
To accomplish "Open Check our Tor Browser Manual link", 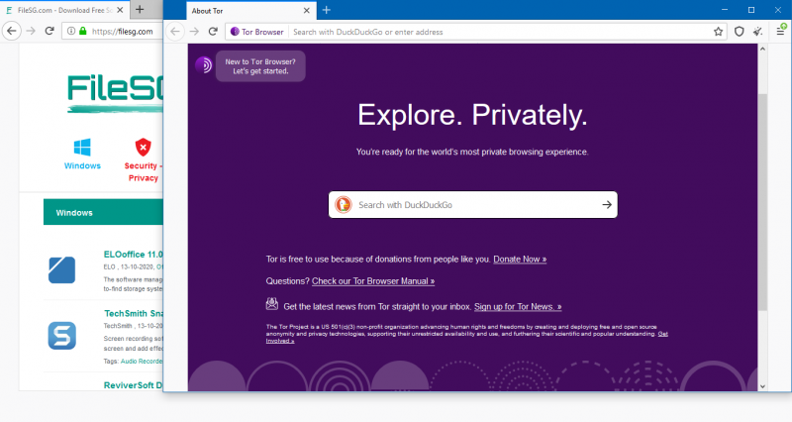I will coord(373,281).
